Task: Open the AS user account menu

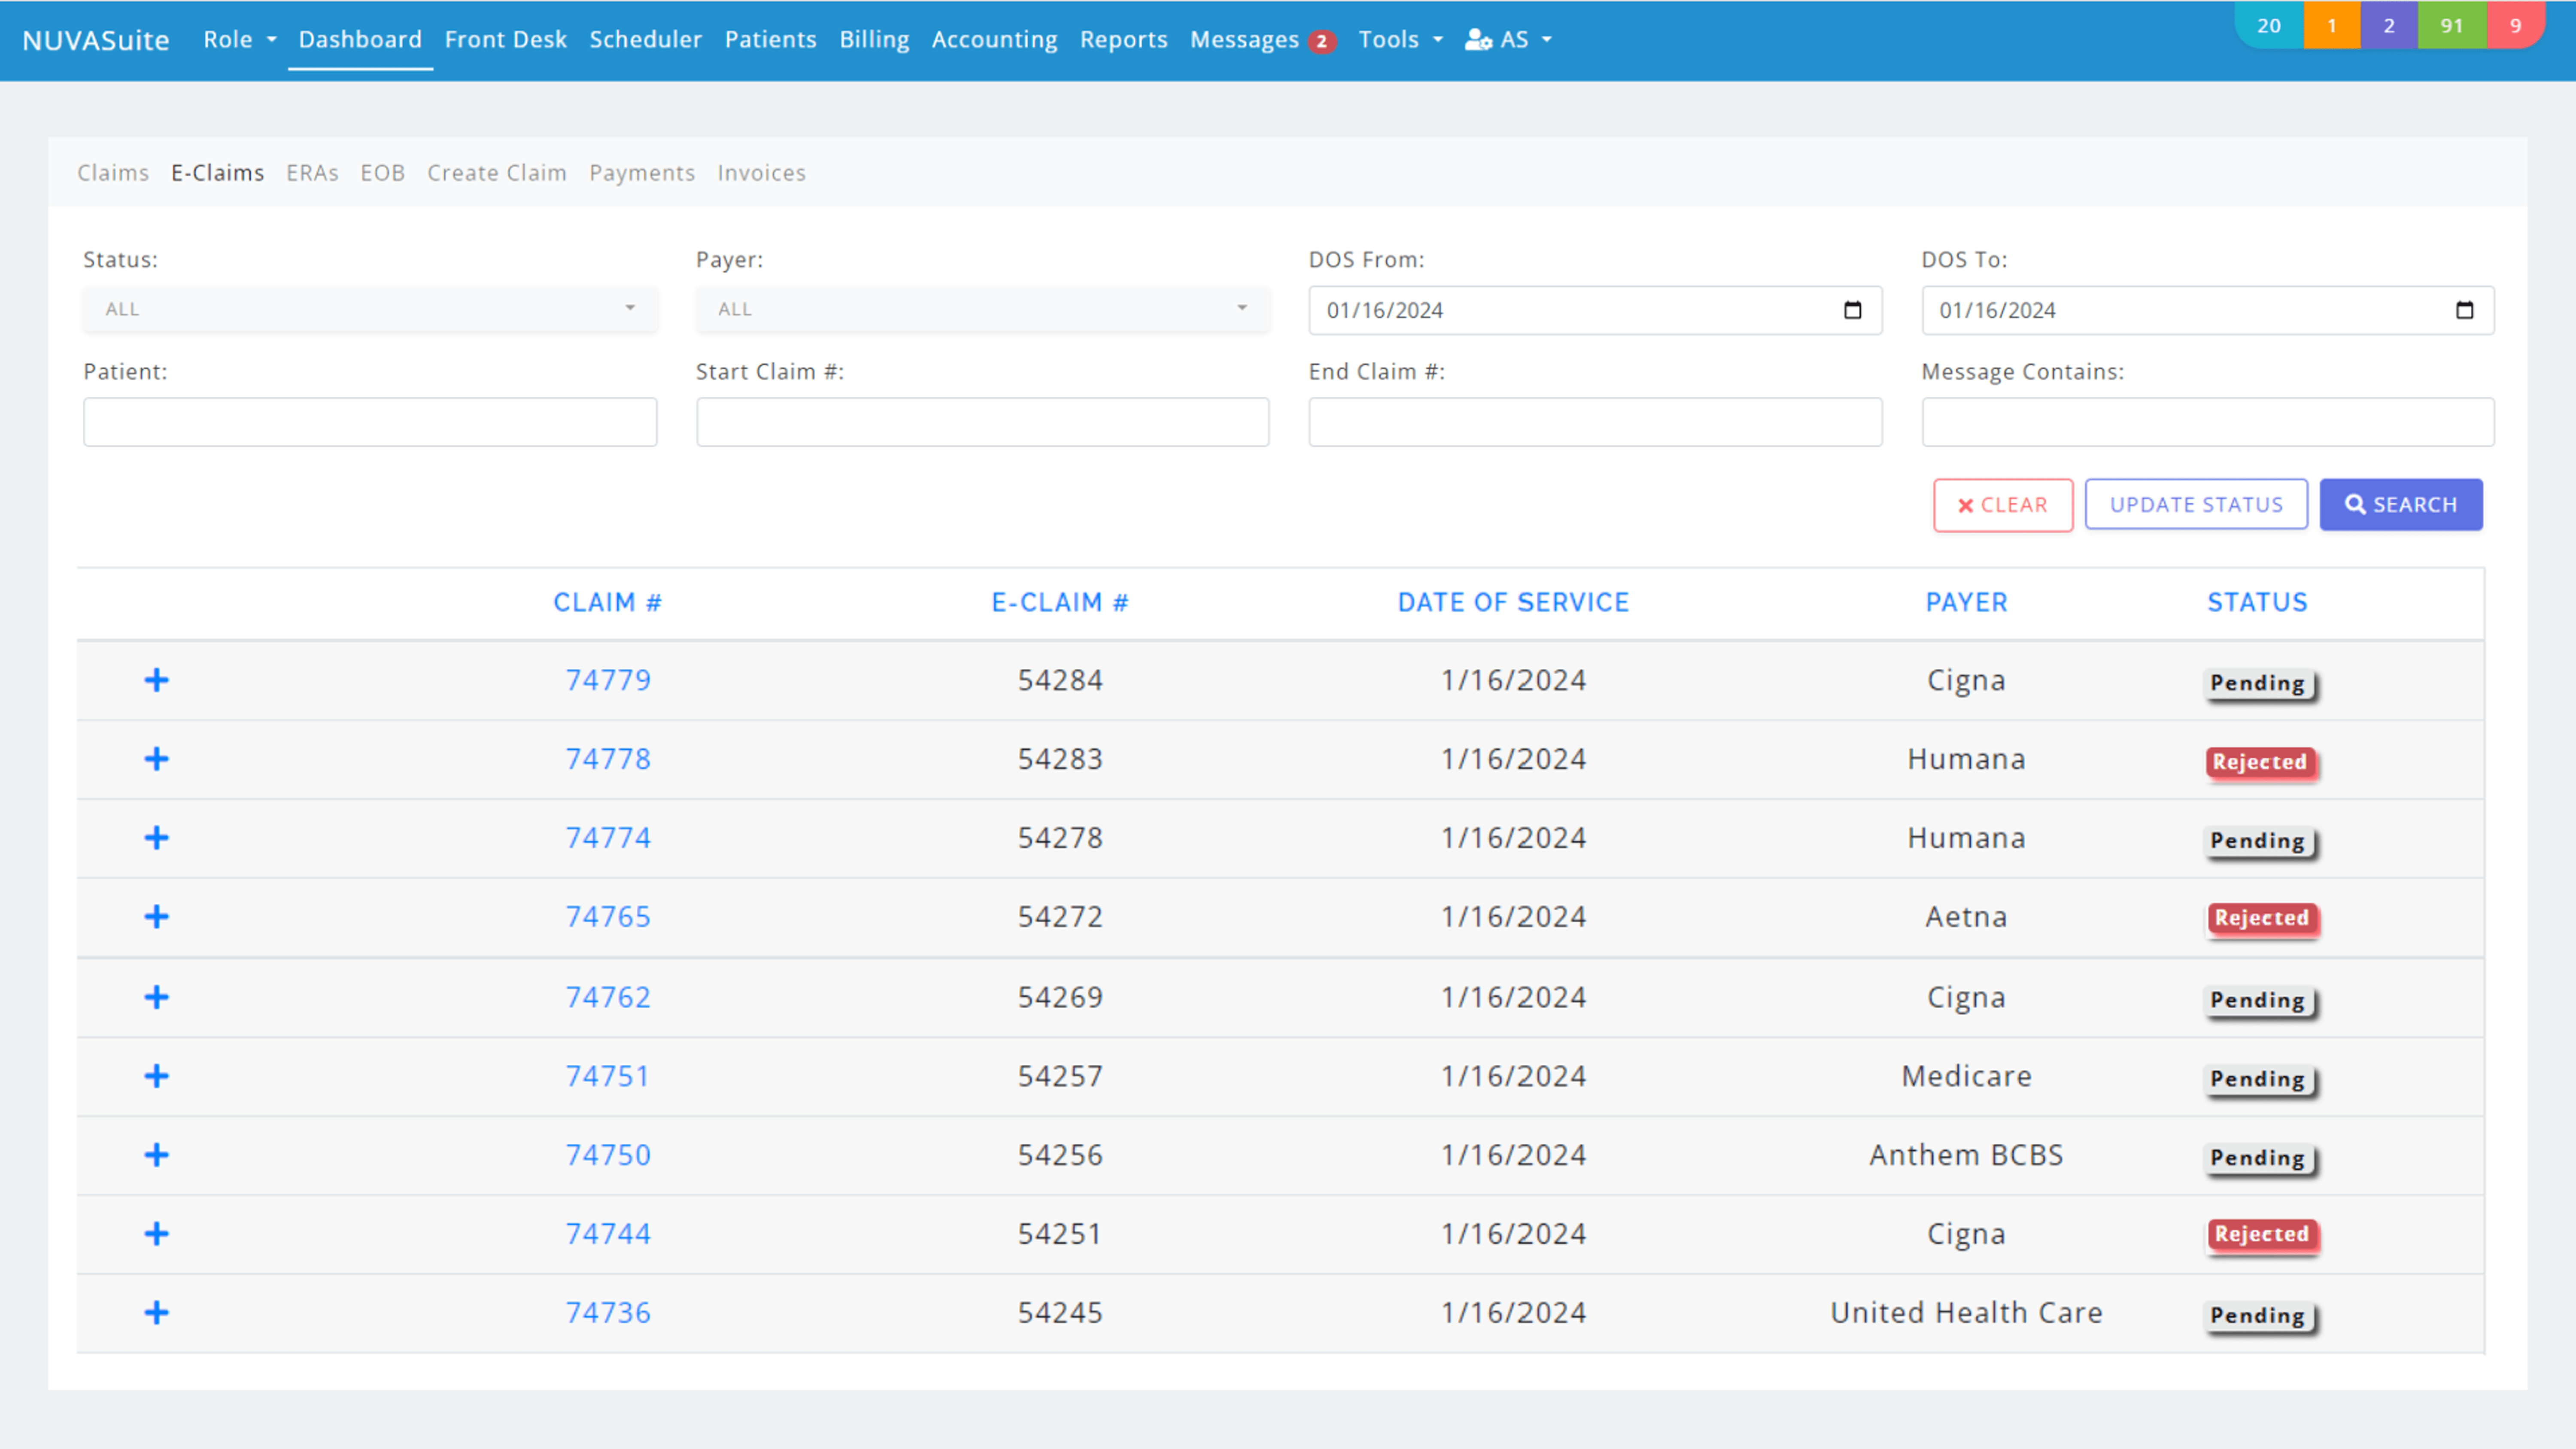Action: click(x=1508, y=40)
